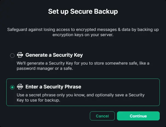This screenshot has height=127, width=166.
Task: Select the Generate a Security Key radio button
Action: click(12, 56)
